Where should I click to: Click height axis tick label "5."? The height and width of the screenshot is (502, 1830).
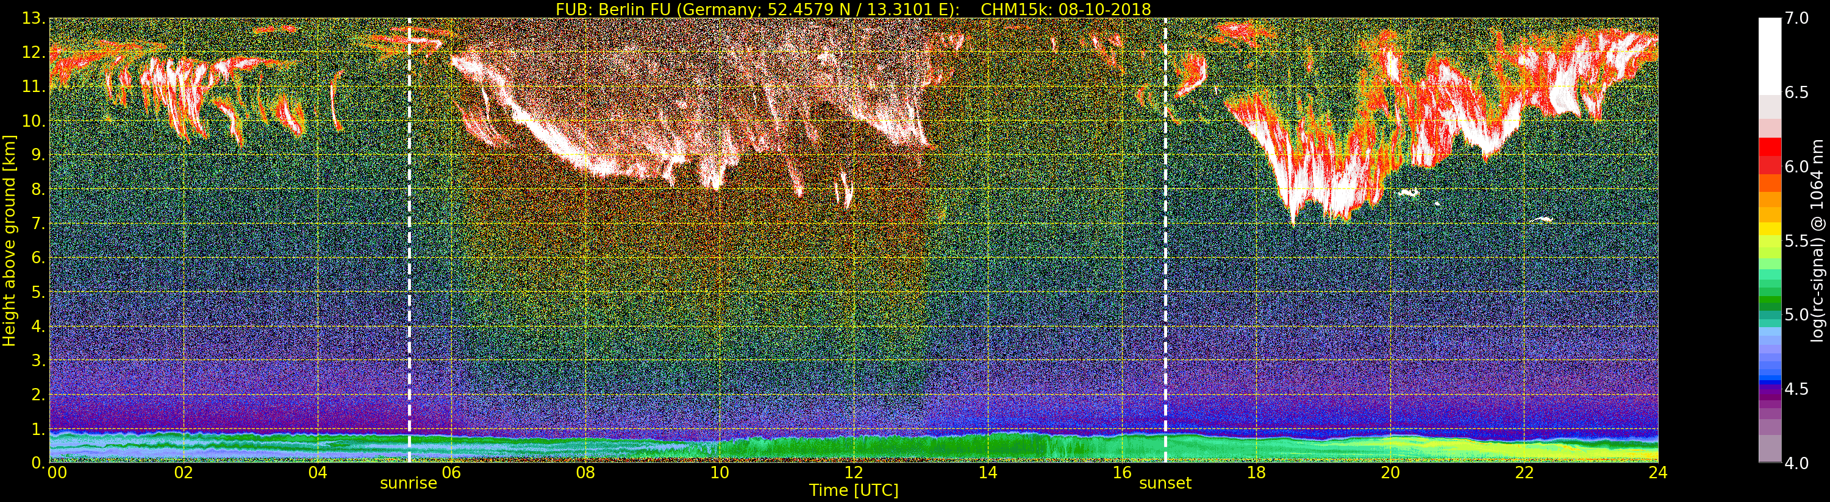click(x=38, y=292)
